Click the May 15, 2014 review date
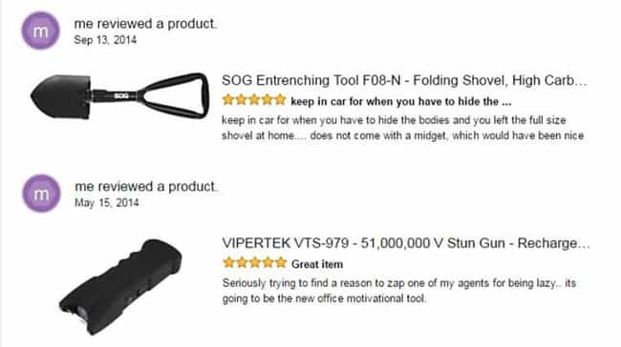This screenshot has width=621, height=347. click(107, 203)
